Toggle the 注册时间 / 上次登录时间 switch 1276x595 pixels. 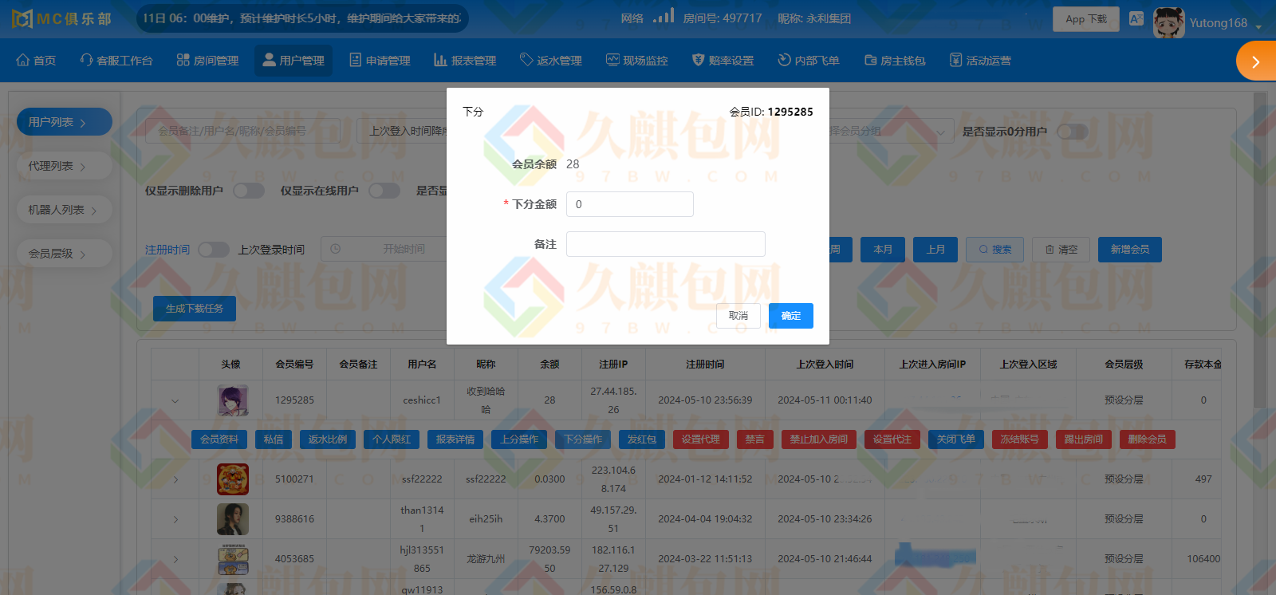pyautogui.click(x=214, y=250)
